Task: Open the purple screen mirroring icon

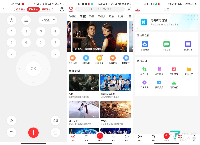Action: pyautogui.click(x=188, y=44)
